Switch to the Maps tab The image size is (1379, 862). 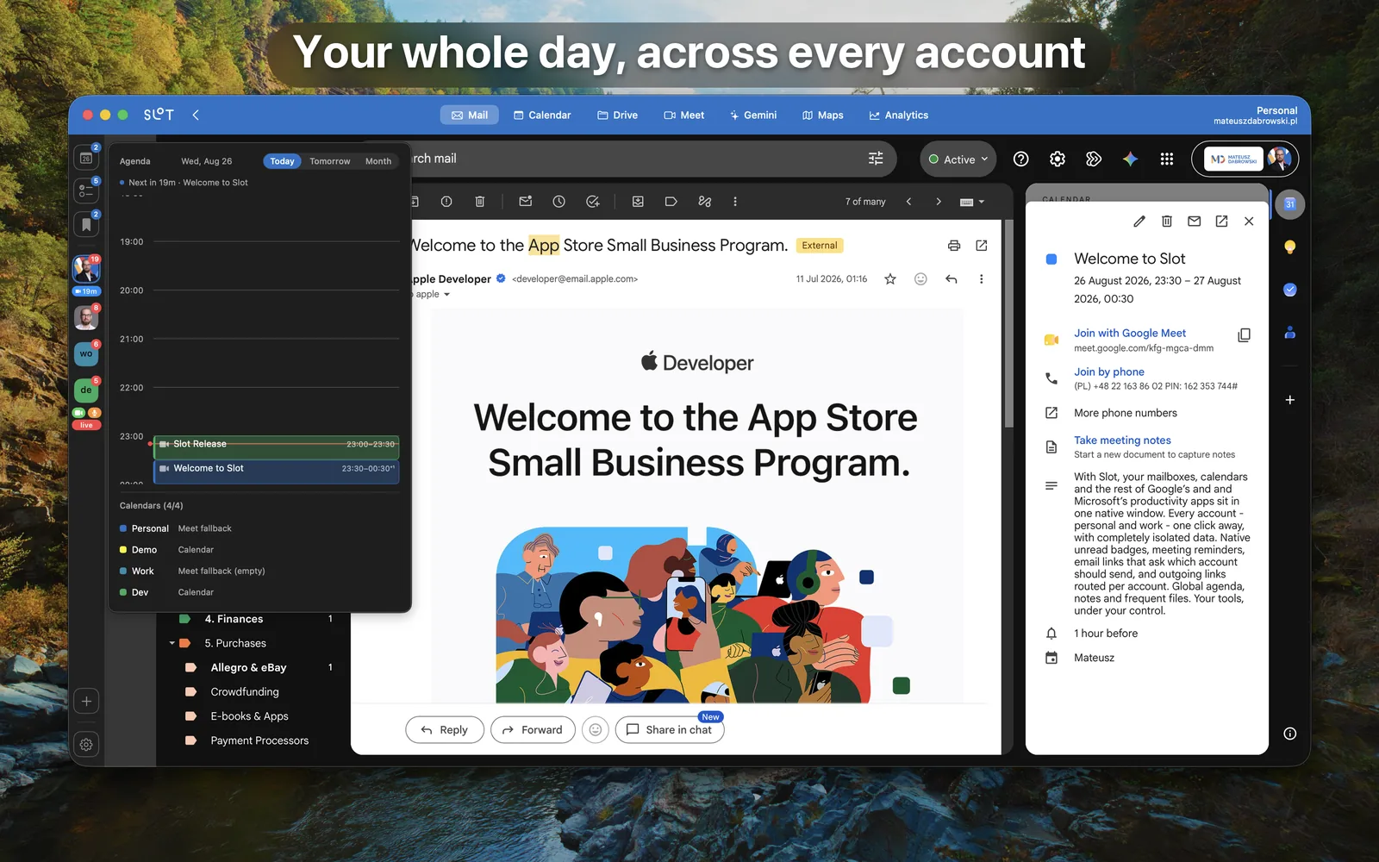(822, 116)
